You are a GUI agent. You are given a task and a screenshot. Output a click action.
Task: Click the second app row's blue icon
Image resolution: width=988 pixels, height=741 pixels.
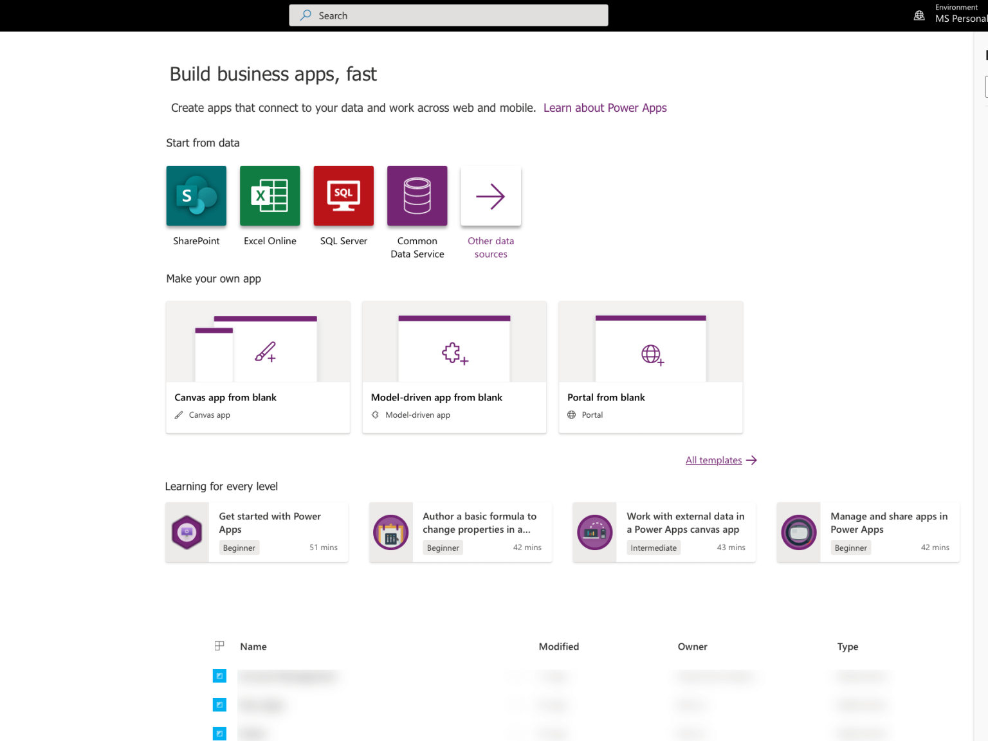pyautogui.click(x=219, y=705)
